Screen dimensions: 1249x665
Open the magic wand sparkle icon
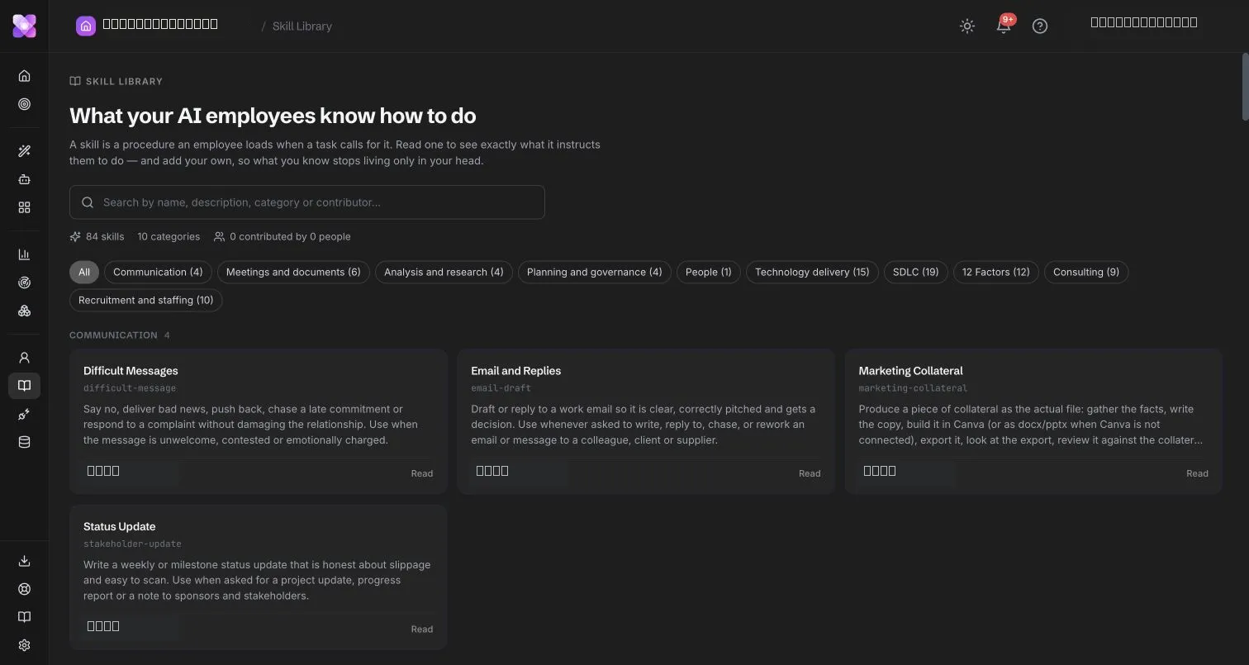24,151
